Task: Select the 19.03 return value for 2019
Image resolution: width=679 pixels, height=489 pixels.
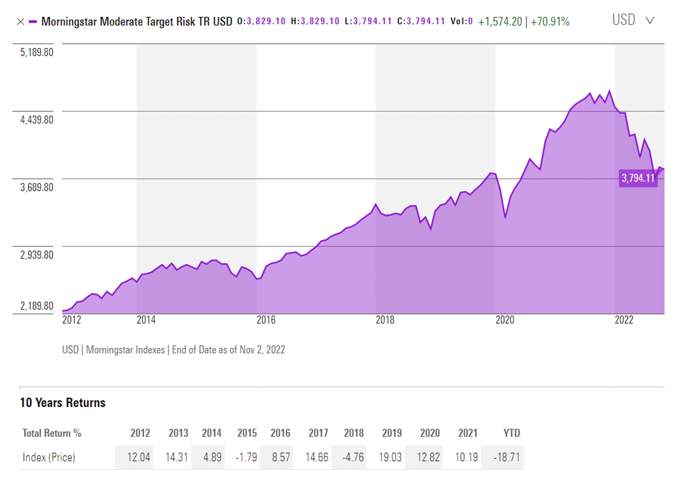Action: (x=390, y=457)
